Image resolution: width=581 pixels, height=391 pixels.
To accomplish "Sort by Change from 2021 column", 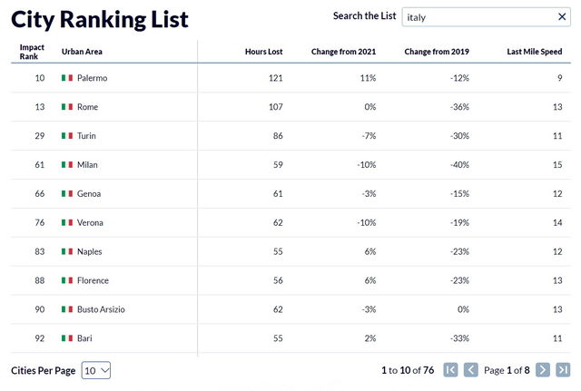I will pyautogui.click(x=343, y=52).
